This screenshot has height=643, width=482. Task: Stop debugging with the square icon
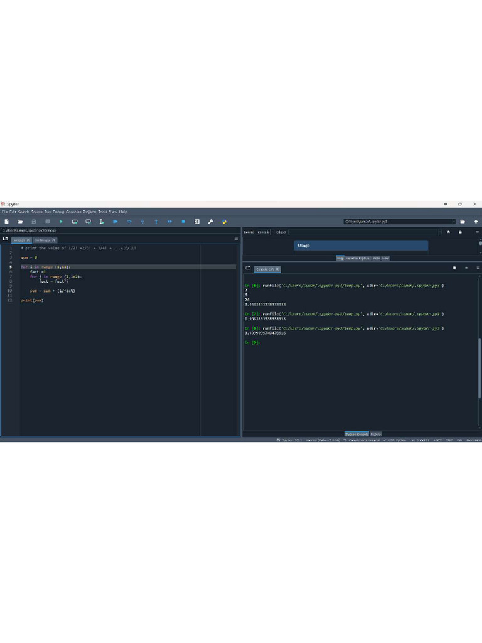click(183, 222)
